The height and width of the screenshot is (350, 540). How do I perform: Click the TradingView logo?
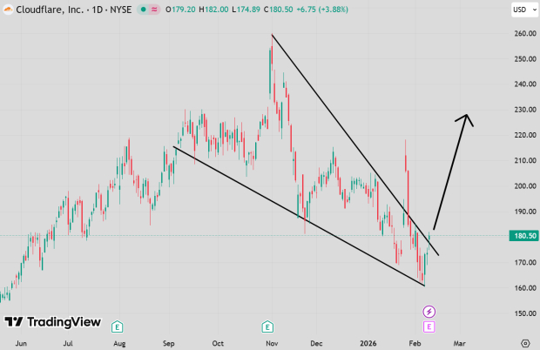(52, 322)
